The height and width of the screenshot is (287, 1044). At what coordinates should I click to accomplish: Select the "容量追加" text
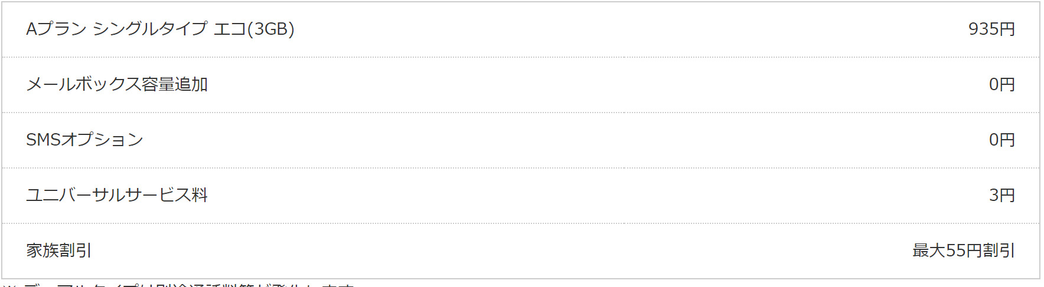click(x=175, y=84)
